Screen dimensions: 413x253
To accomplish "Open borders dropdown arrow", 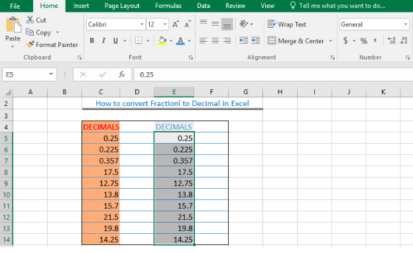I will pyautogui.click(x=148, y=41).
